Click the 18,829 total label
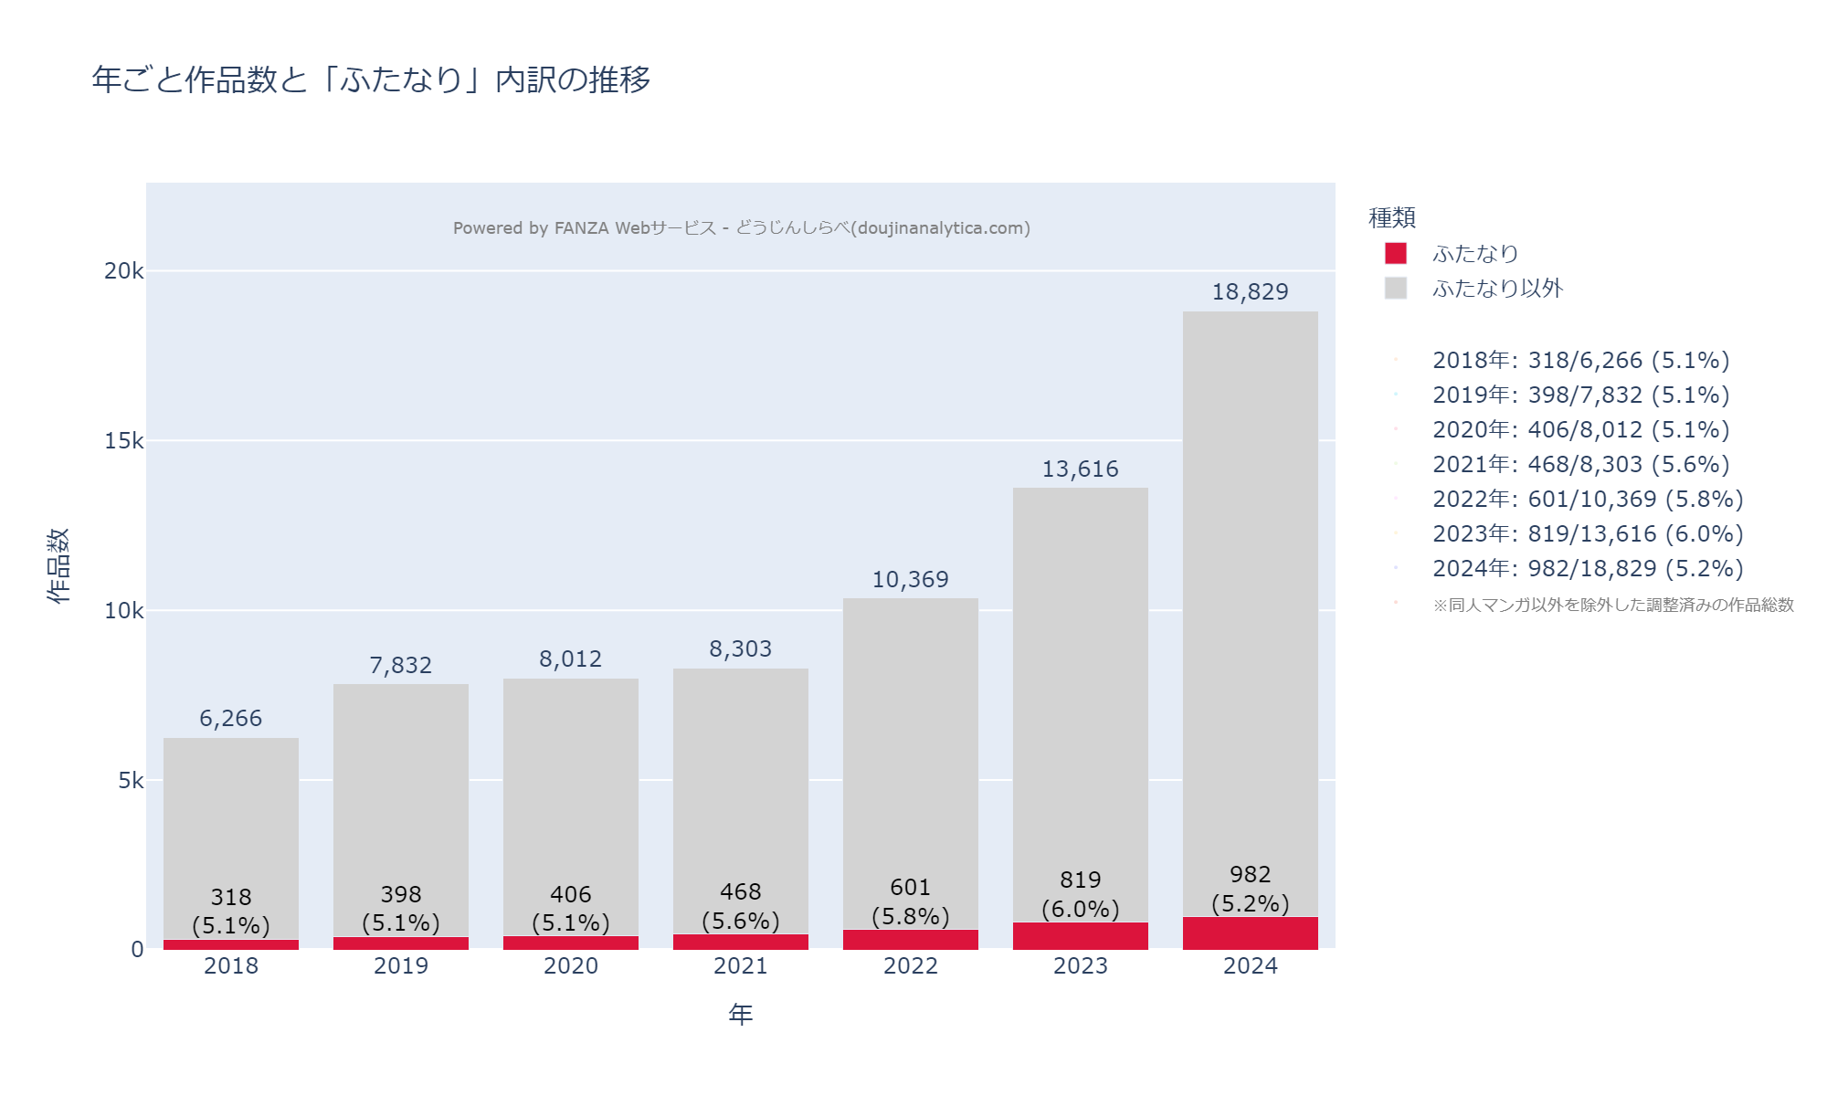1827x1096 pixels. 1250,291
